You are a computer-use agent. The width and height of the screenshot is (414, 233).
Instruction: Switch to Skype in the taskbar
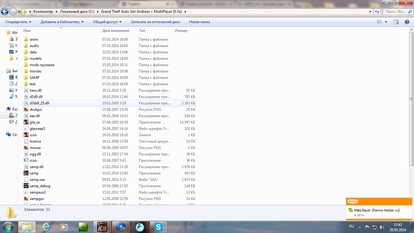click(x=159, y=227)
